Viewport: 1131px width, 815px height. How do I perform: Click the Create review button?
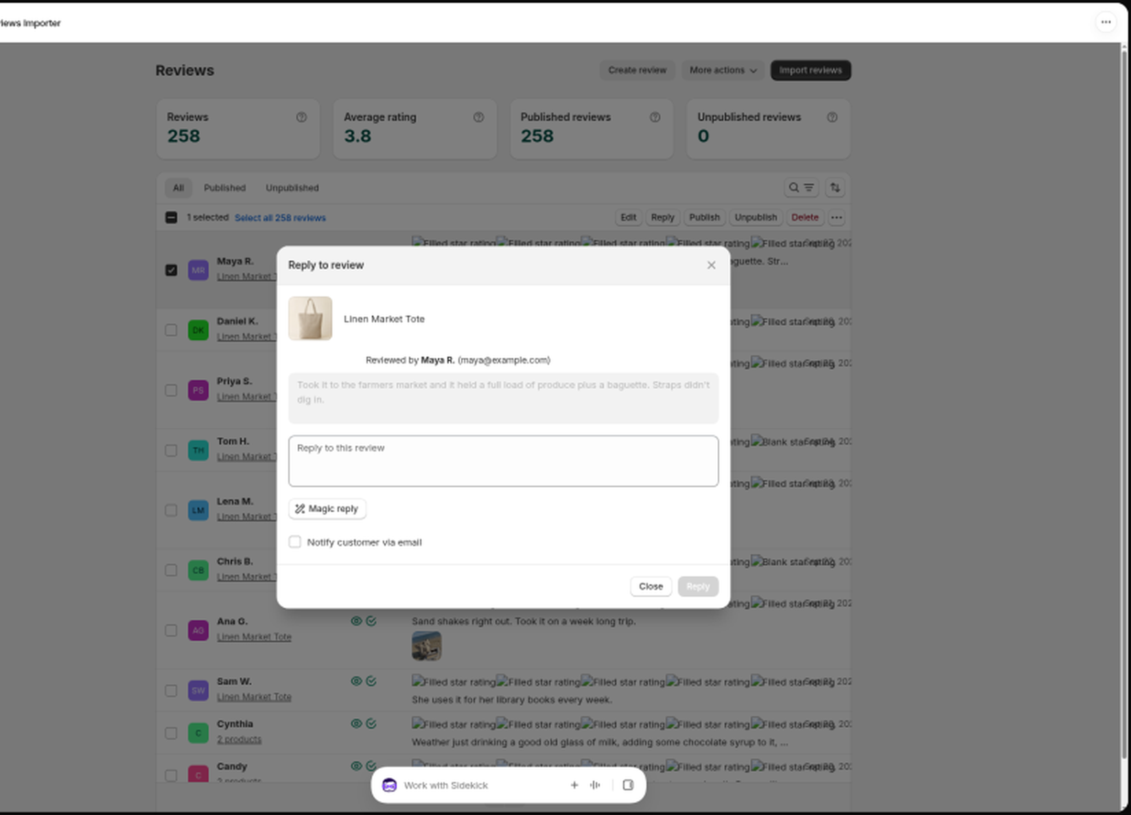(x=637, y=70)
